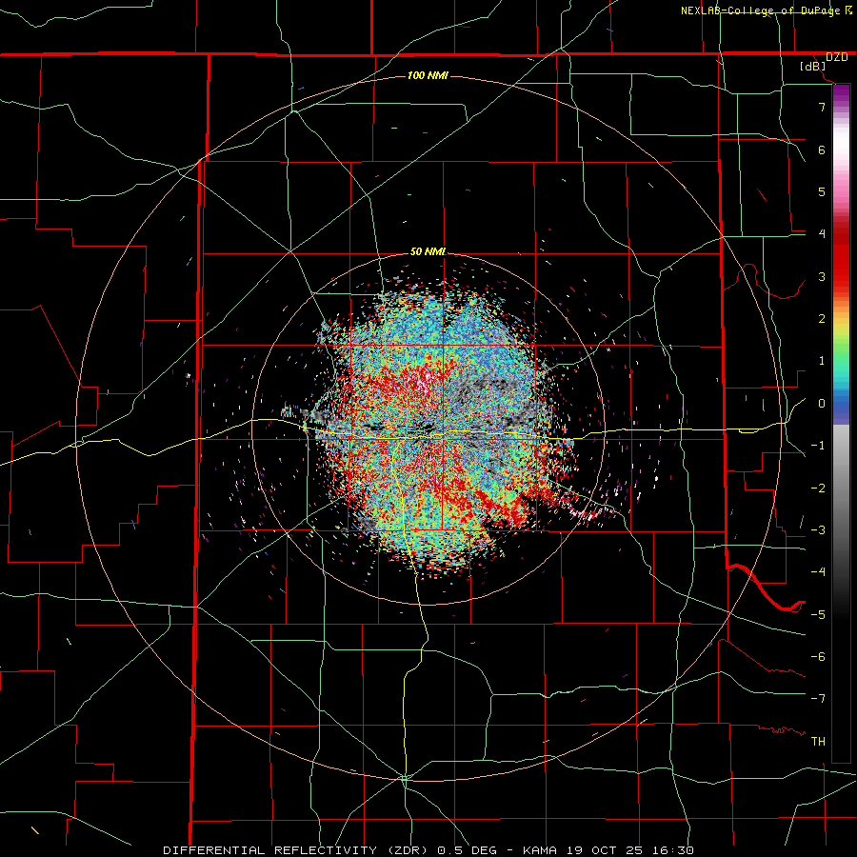Click the -4 value on color scale
Screen dimensions: 857x857
pos(818,572)
